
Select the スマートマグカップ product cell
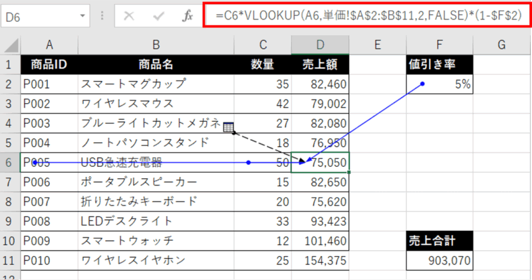pos(157,84)
